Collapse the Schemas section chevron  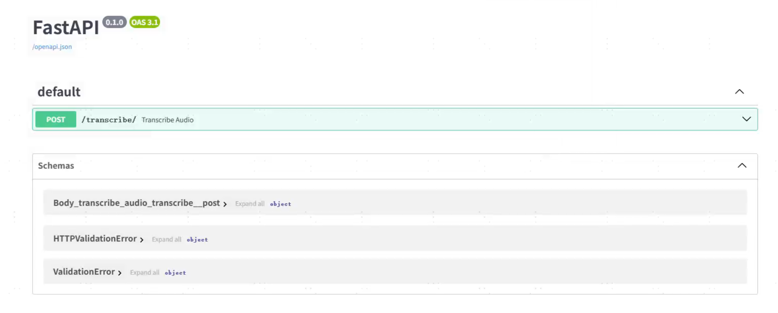pyautogui.click(x=742, y=165)
